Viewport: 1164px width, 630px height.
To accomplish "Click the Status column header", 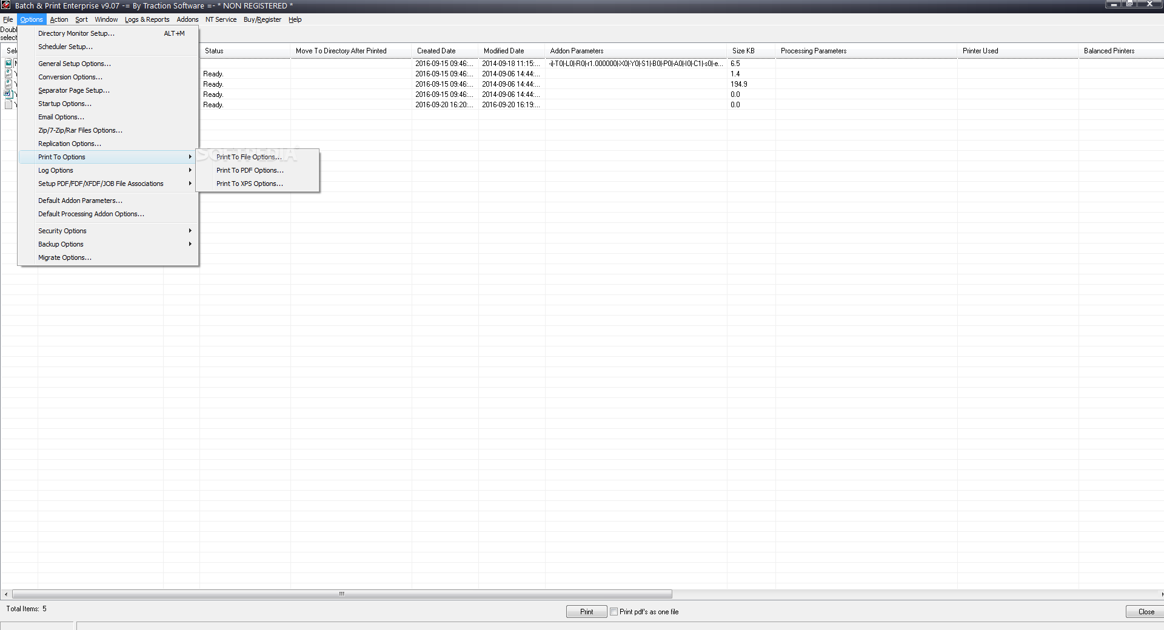I will pyautogui.click(x=245, y=51).
